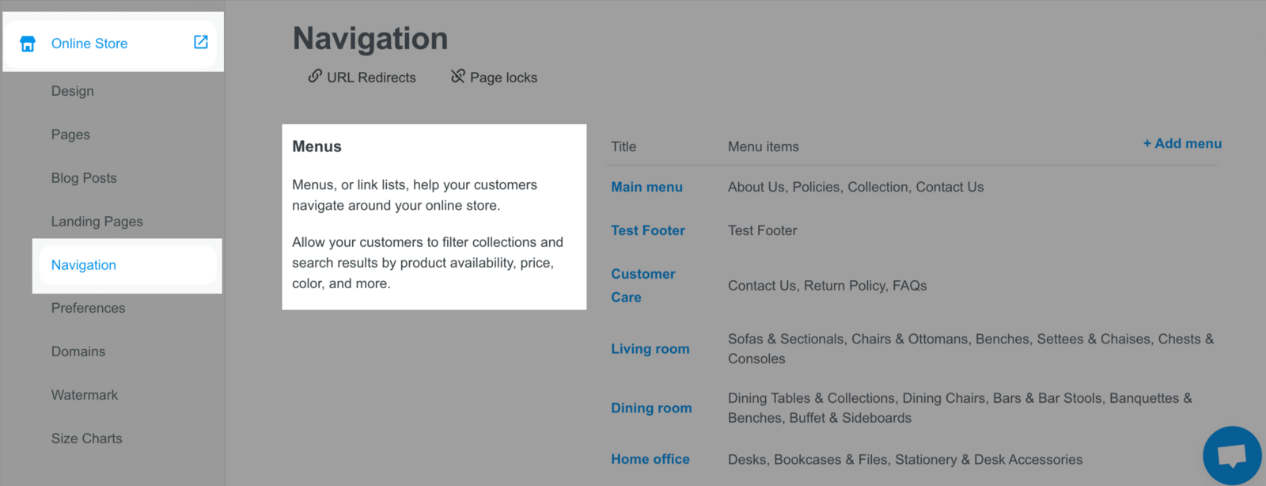The height and width of the screenshot is (486, 1266).
Task: Open the Customer Care menu link
Action: click(643, 286)
